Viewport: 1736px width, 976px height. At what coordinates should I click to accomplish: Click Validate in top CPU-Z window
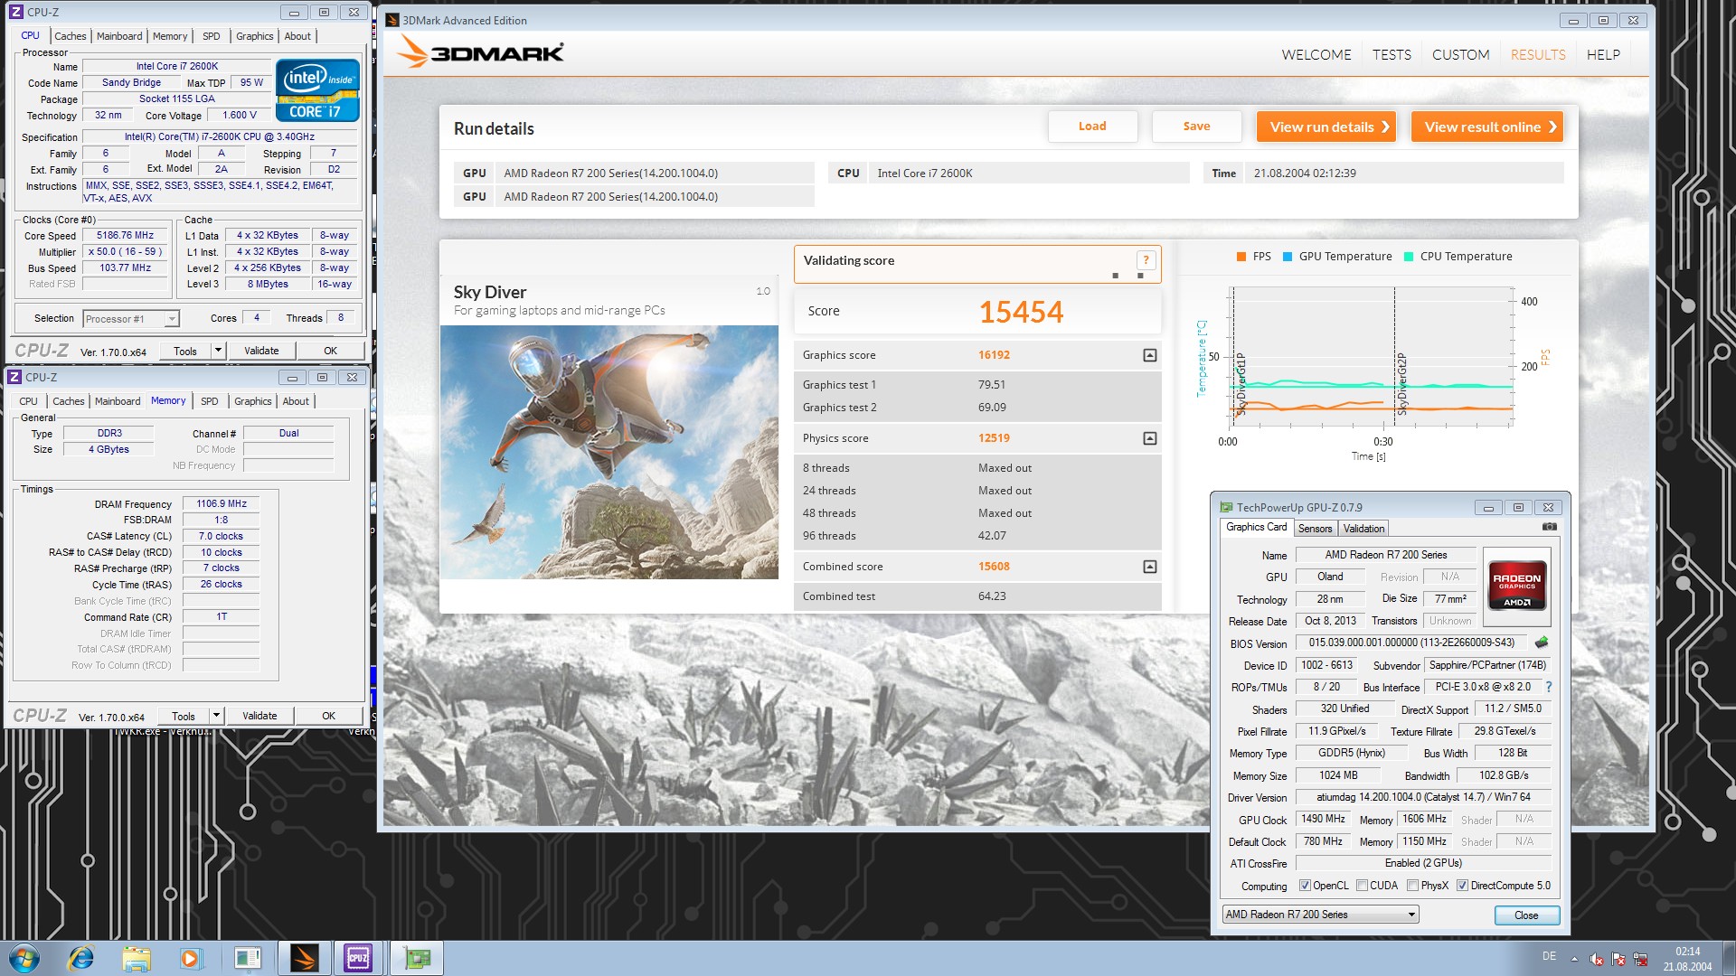pos(261,351)
